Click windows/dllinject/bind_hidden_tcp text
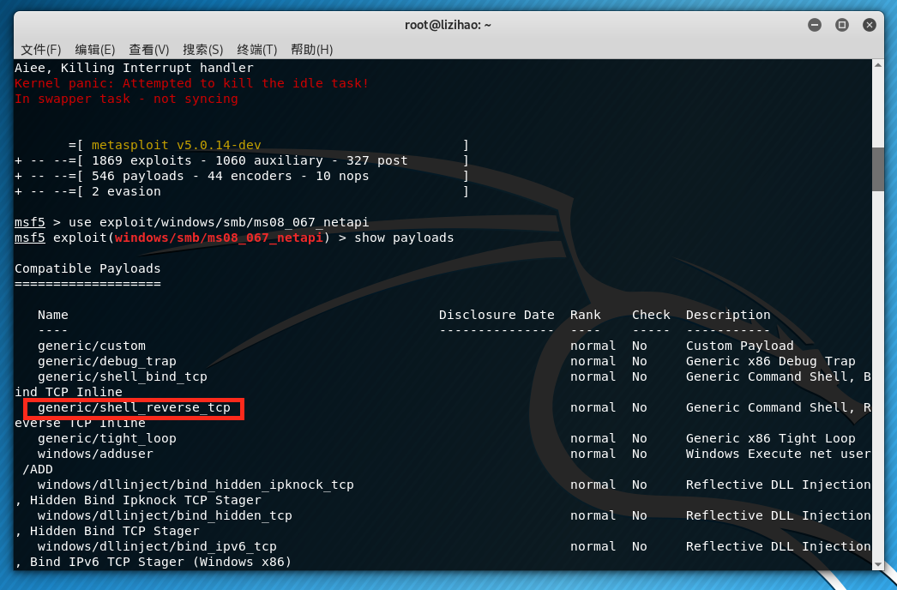This screenshot has height=590, width=897. click(165, 515)
